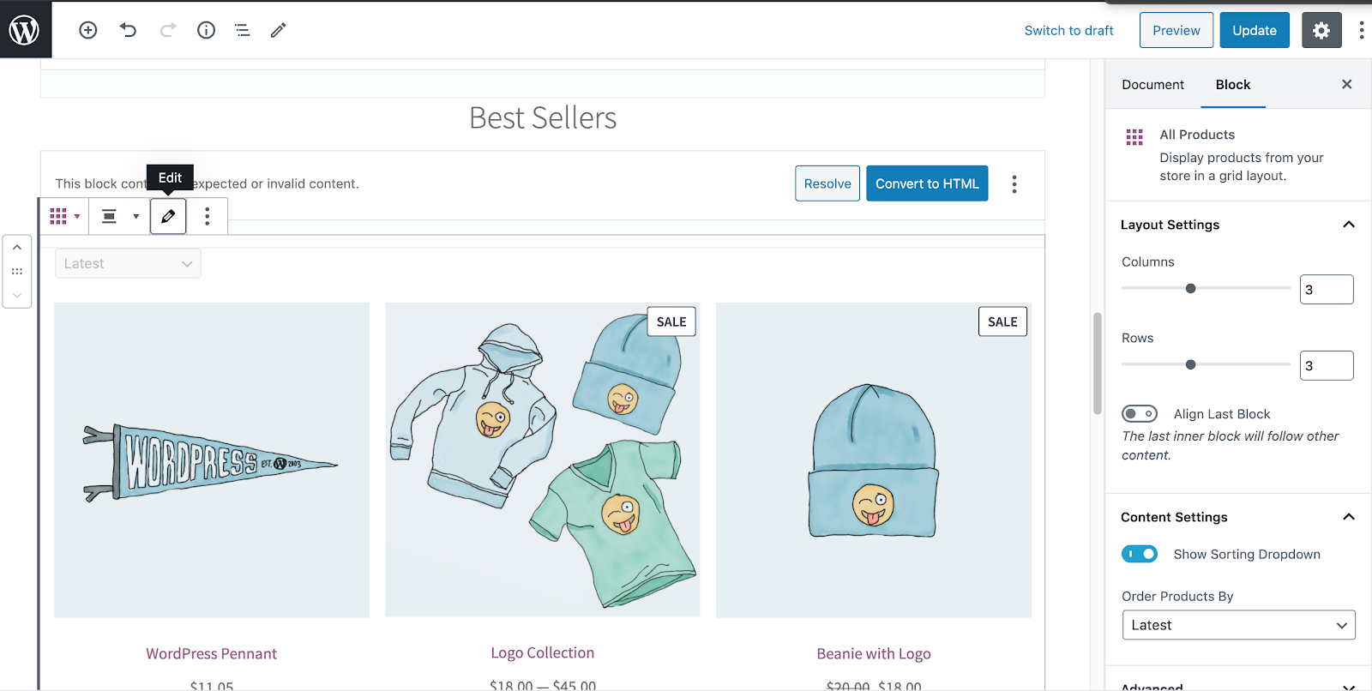Open more tools and options menu
Screen dimensions: 1372x691
[1362, 30]
